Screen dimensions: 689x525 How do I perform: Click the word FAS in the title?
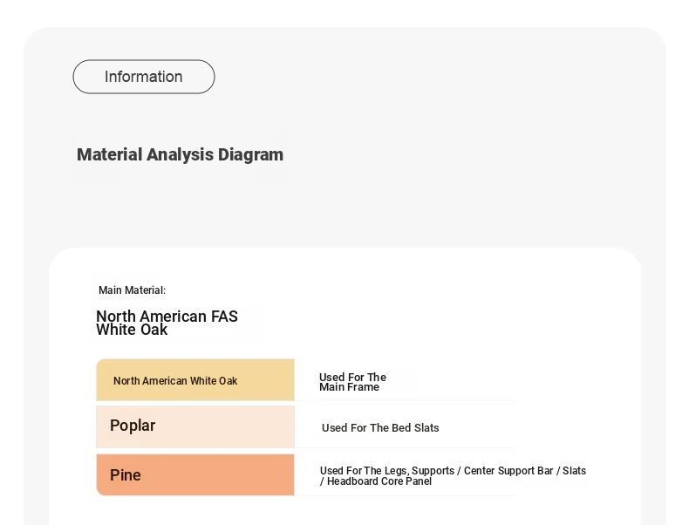point(224,317)
